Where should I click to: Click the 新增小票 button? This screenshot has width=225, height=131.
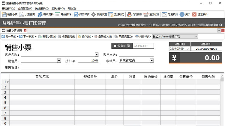coord(47,36)
